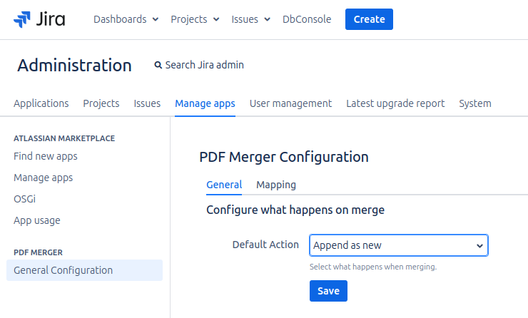The width and height of the screenshot is (528, 318).
Task: Click the ATLASSIAN MARKETPLACE section heading
Action: (x=64, y=138)
